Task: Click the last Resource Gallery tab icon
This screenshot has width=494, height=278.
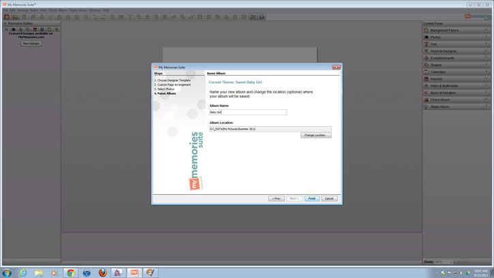Action: (57, 29)
